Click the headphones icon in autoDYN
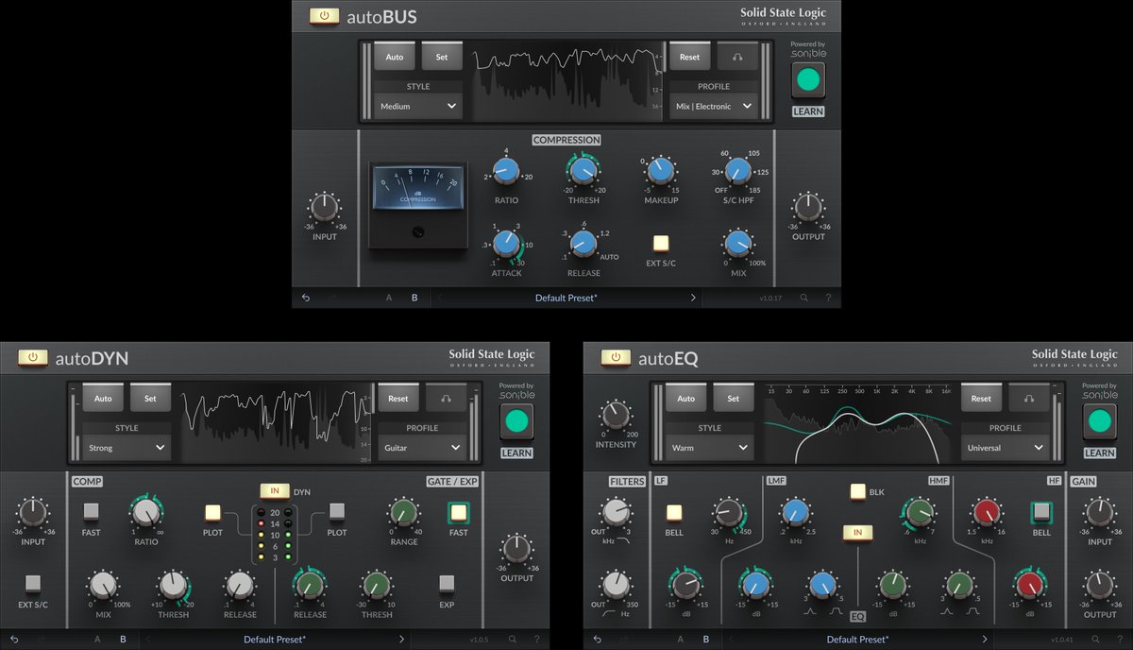This screenshot has width=1133, height=650. point(445,398)
